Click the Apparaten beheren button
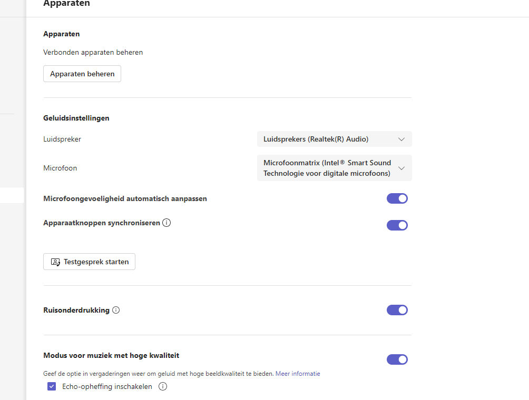 click(x=82, y=74)
